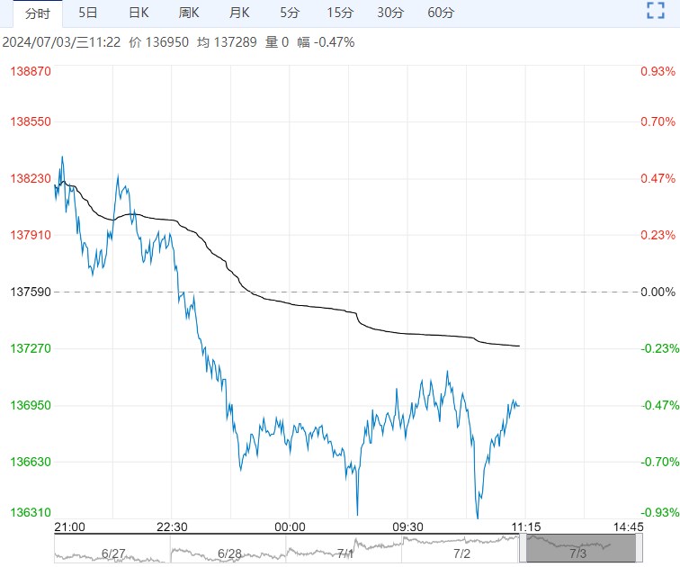Viewport: 680px width, 567px height.
Task: Click the 136630 price axis label
Action: pos(31,462)
